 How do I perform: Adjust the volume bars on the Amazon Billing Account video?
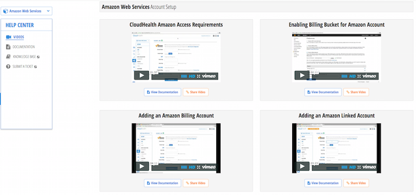click(x=184, y=167)
